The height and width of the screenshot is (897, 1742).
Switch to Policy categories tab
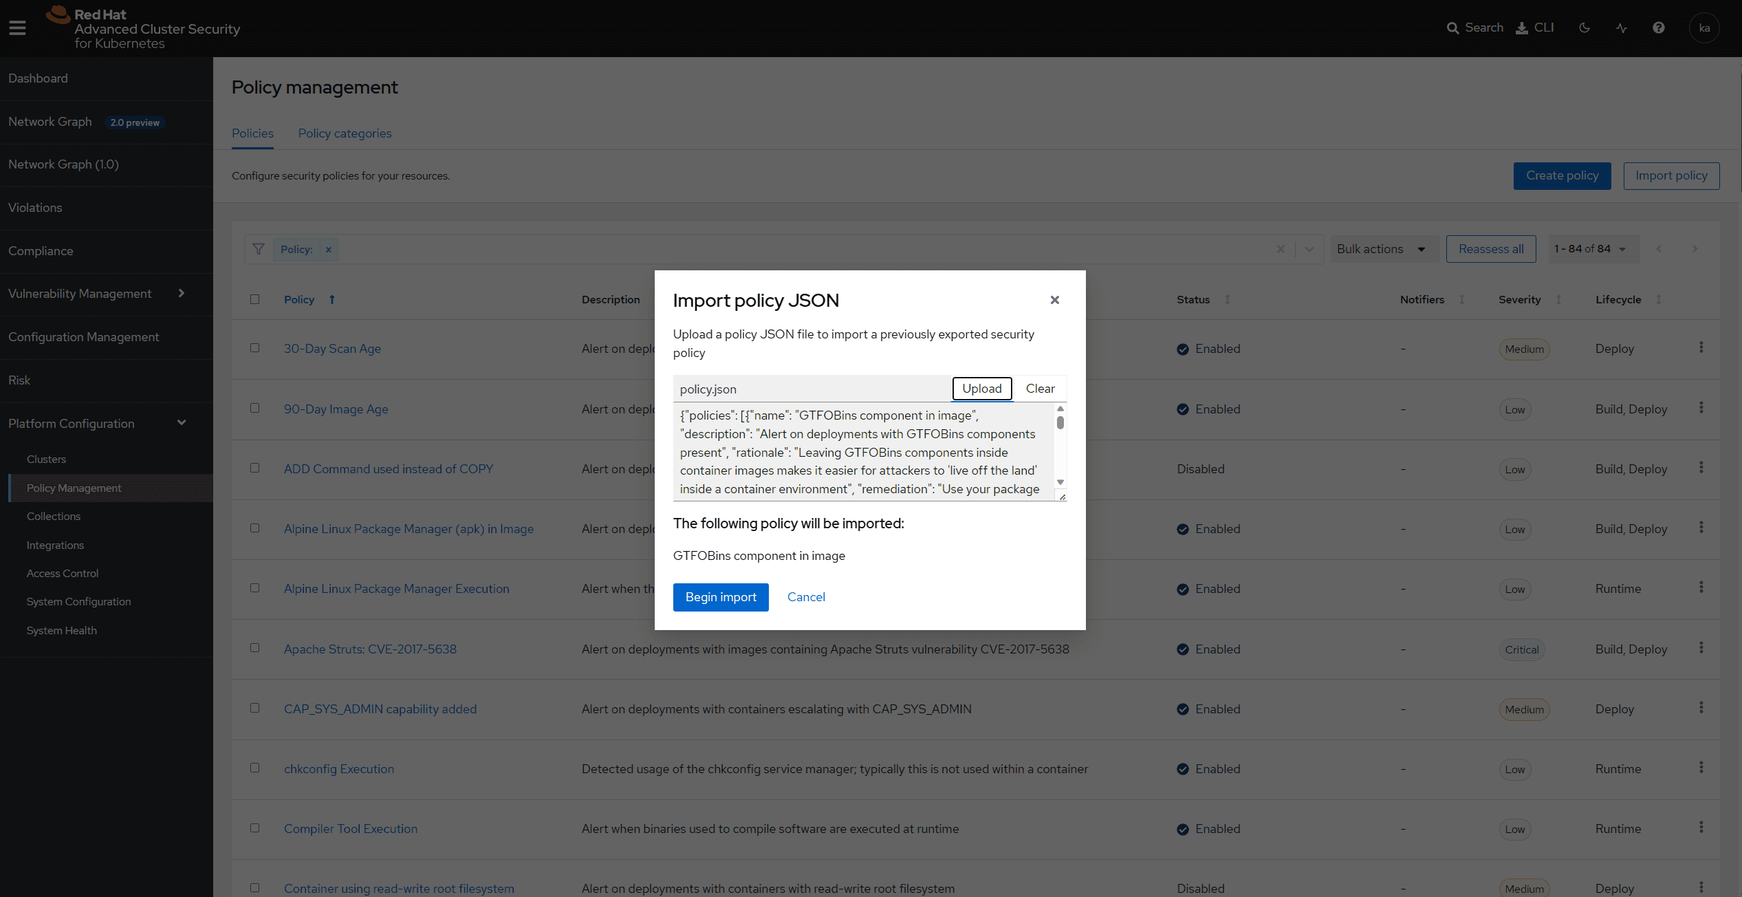(x=345, y=133)
